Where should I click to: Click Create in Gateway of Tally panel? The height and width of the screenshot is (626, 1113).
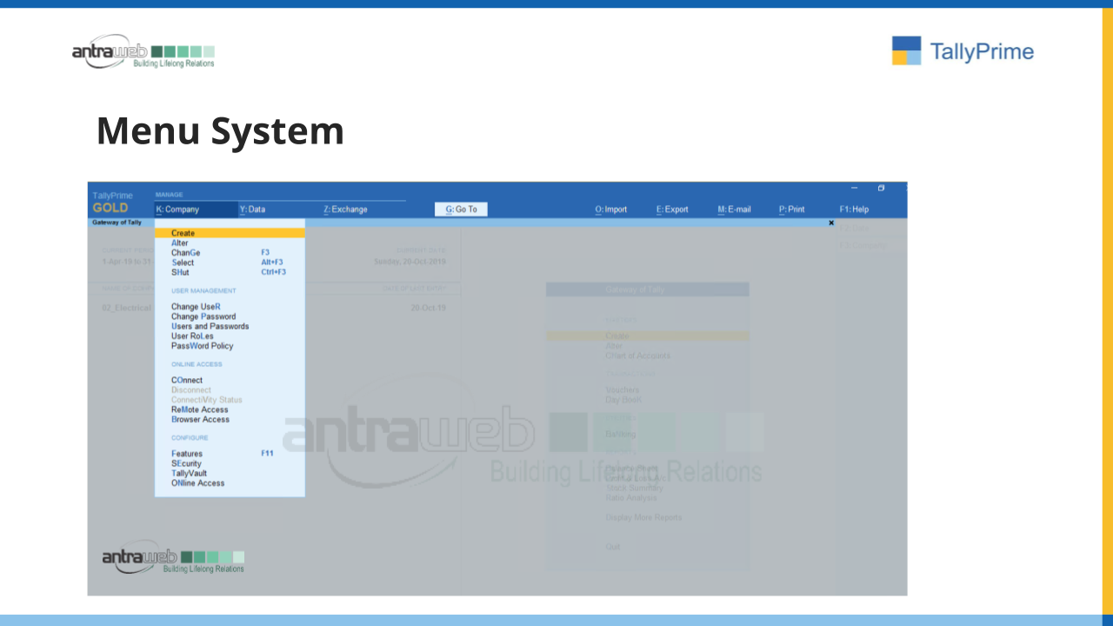(x=648, y=336)
